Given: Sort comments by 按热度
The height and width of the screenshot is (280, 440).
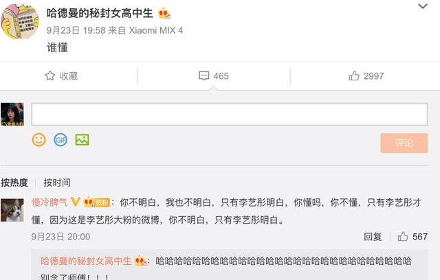Looking at the screenshot, I should [14, 183].
